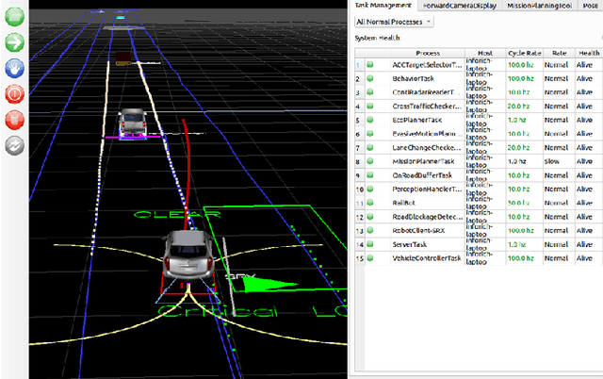Open the MissionPlanningTool tab

pyautogui.click(x=537, y=5)
